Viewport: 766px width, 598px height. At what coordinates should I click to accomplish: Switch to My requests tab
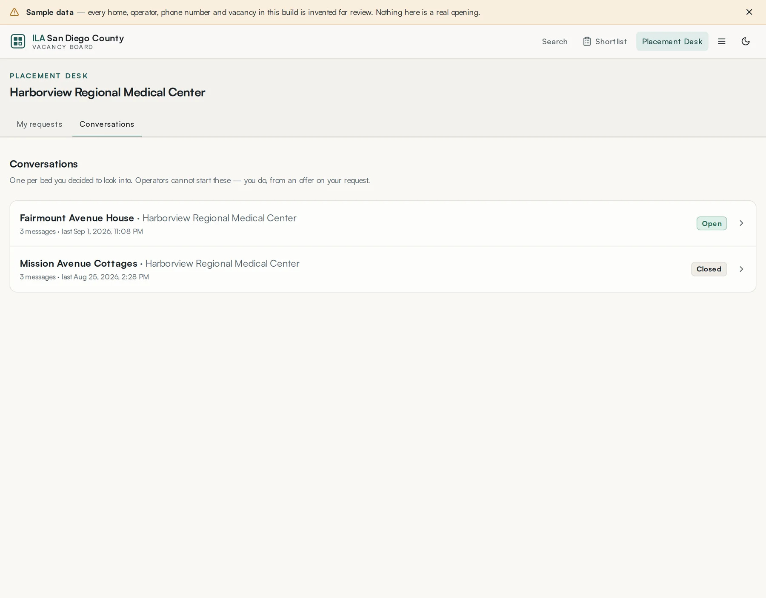click(x=40, y=124)
